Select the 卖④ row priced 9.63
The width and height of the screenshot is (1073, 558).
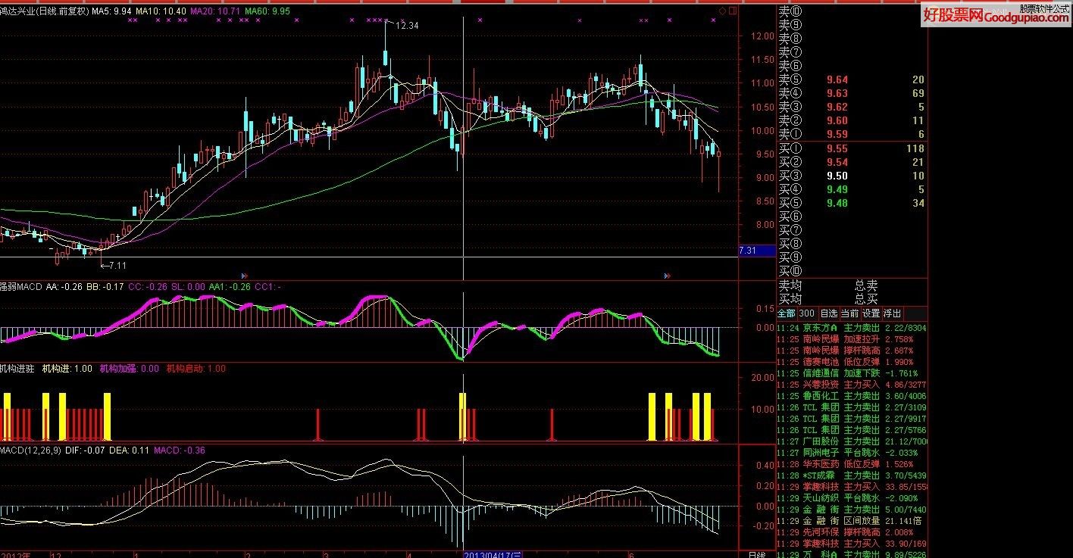(852, 93)
